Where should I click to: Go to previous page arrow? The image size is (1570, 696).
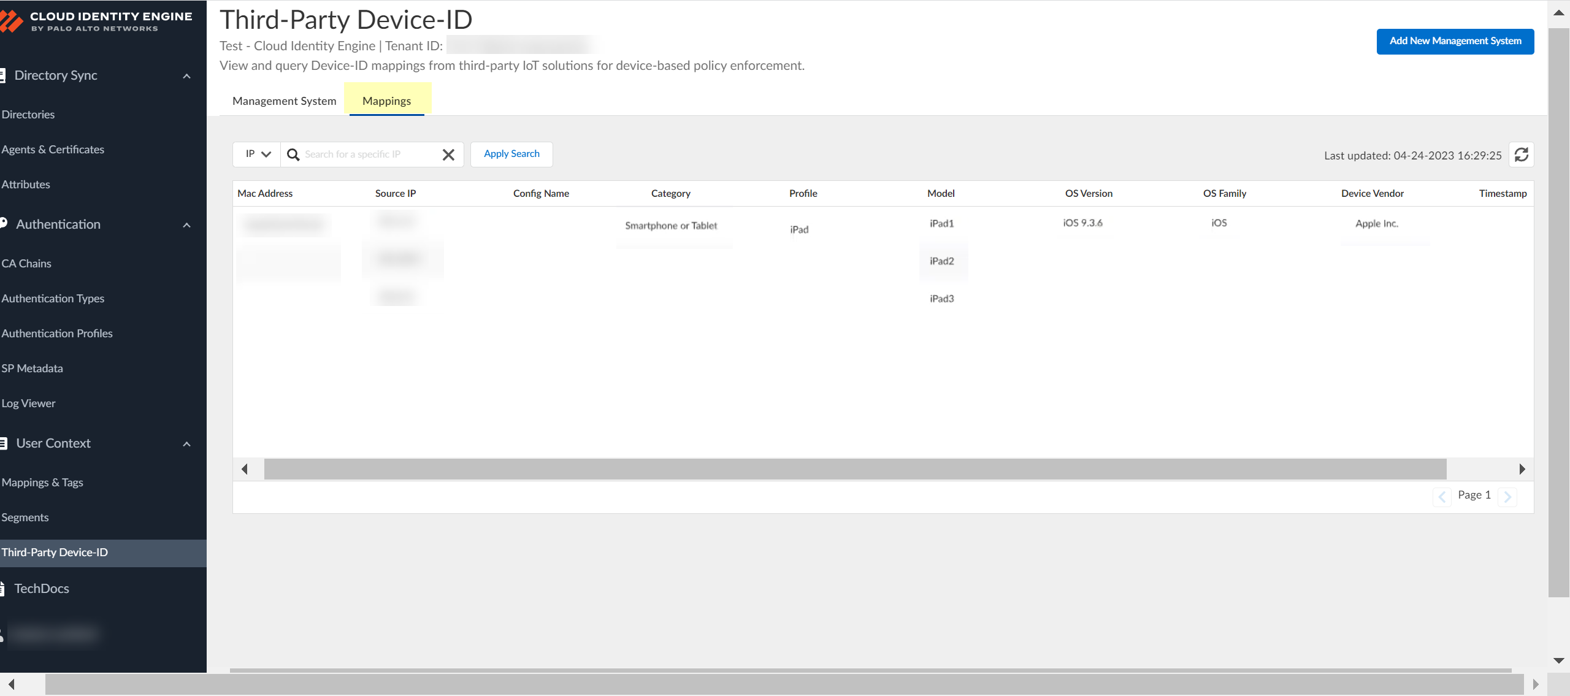tap(1442, 497)
